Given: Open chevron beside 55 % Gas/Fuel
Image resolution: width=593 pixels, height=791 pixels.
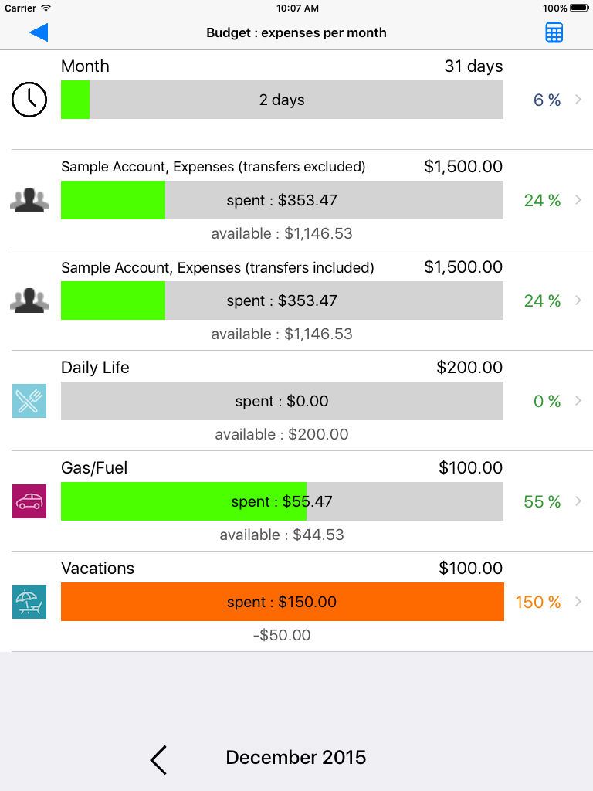Looking at the screenshot, I should [578, 501].
